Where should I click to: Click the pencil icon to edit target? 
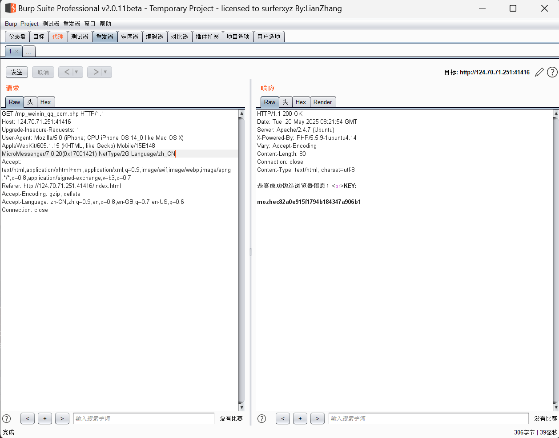click(539, 72)
